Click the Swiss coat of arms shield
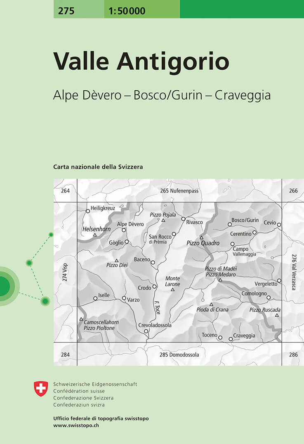Screen dimensions: 304x444 point(41,389)
